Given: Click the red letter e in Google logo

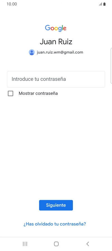Looking at the screenshot, I should click(65, 28).
